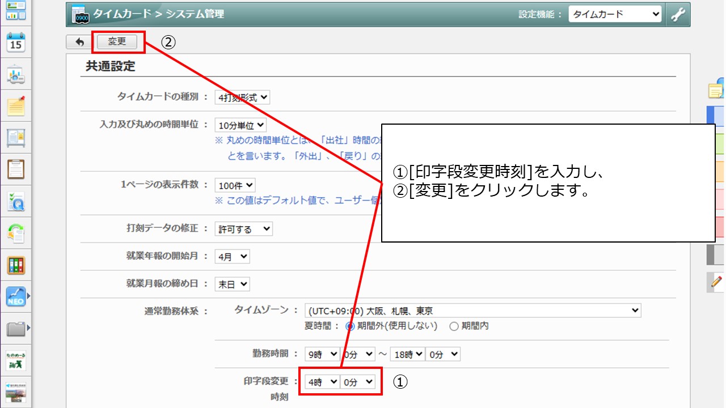Click the yellow sticky note sidebar icon
726x408 pixels.
pyautogui.click(x=16, y=106)
